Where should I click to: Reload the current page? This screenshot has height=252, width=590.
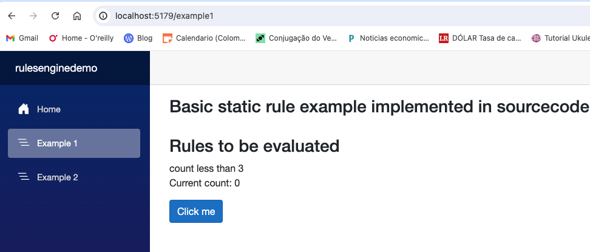[x=55, y=16]
